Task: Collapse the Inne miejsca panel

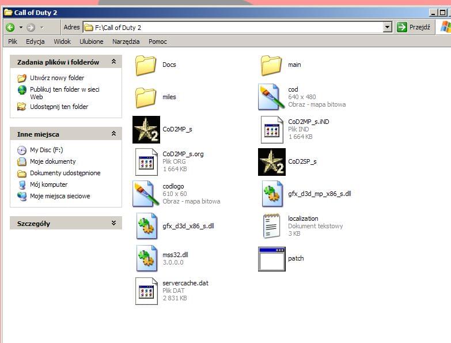Action: tap(113, 134)
